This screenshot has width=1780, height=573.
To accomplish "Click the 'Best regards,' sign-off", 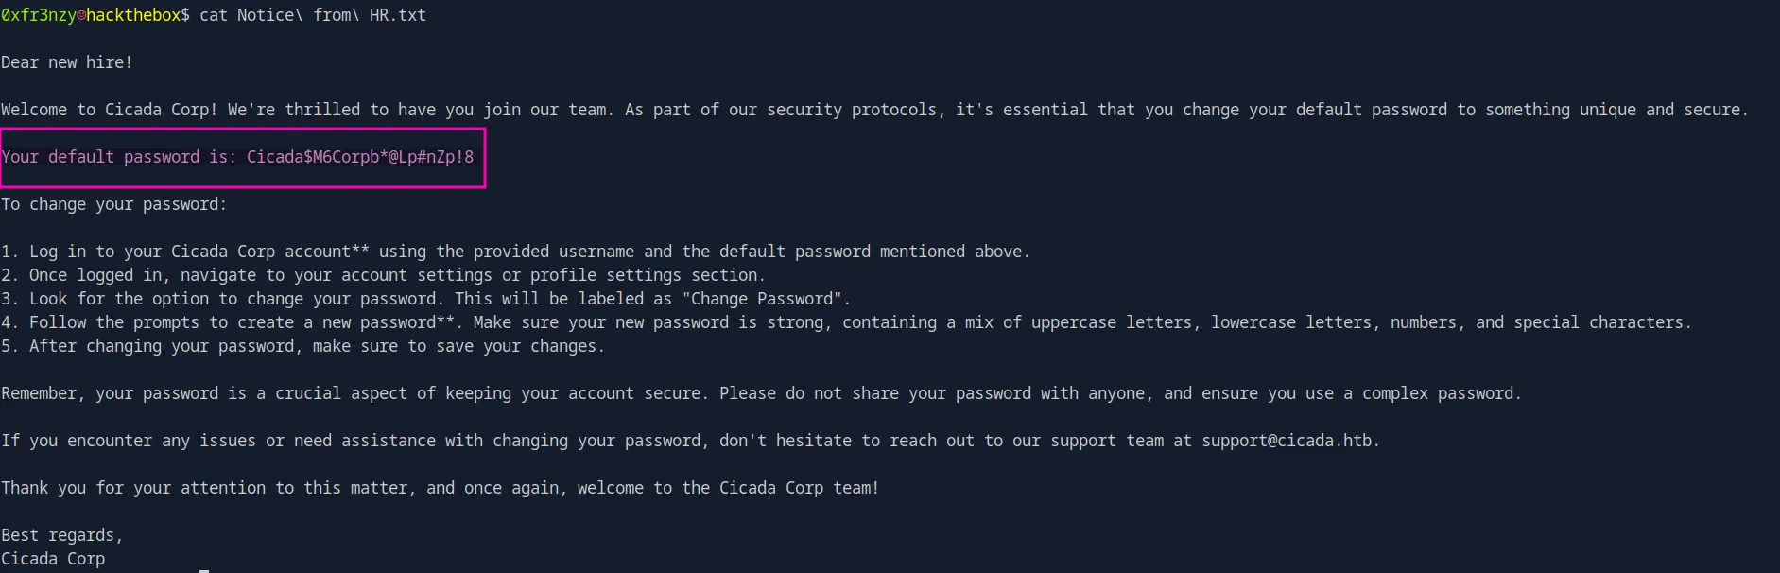I will pos(62,535).
